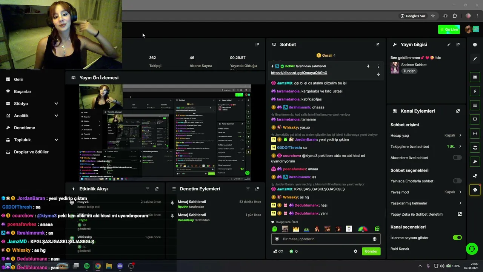Toggle Yalnızca Emotlarla sohbet switch
Image resolution: width=483 pixels, height=272 pixels.
(457, 181)
